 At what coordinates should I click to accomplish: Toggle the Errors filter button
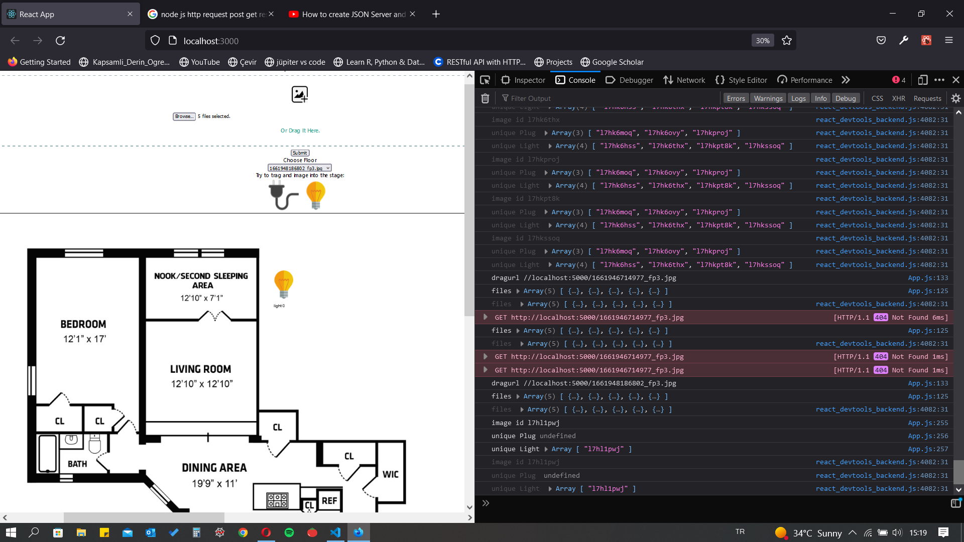[736, 98]
